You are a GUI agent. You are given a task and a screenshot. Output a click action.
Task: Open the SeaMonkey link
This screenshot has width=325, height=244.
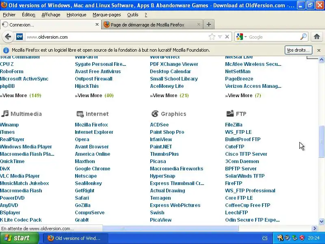(x=88, y=183)
